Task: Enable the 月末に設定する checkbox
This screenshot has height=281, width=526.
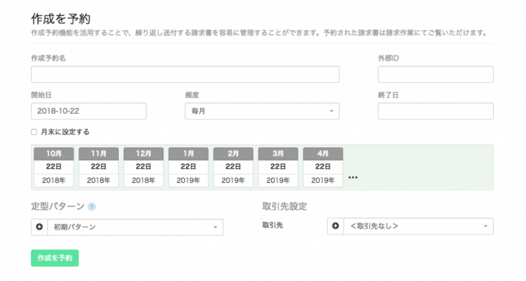Action: (34, 132)
